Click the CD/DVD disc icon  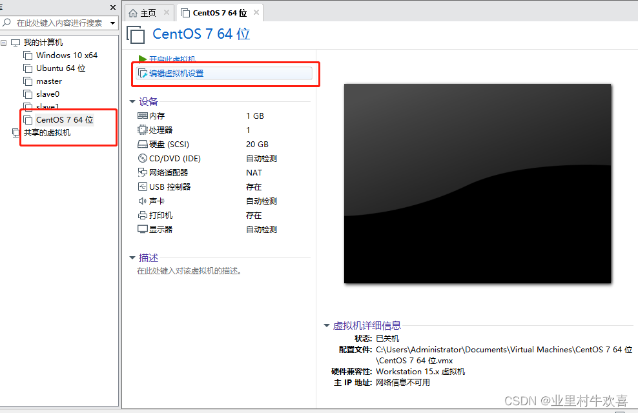click(143, 159)
